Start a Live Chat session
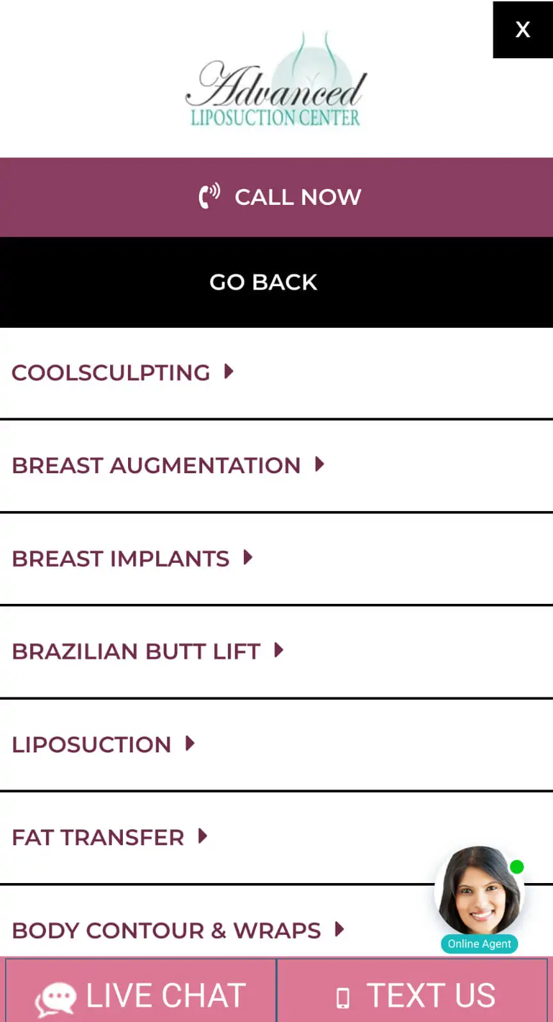The width and height of the screenshot is (553, 1022). point(165,996)
